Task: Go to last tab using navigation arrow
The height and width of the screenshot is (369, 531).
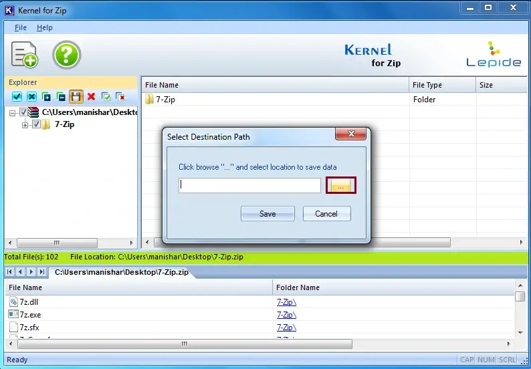Action: tap(41, 271)
